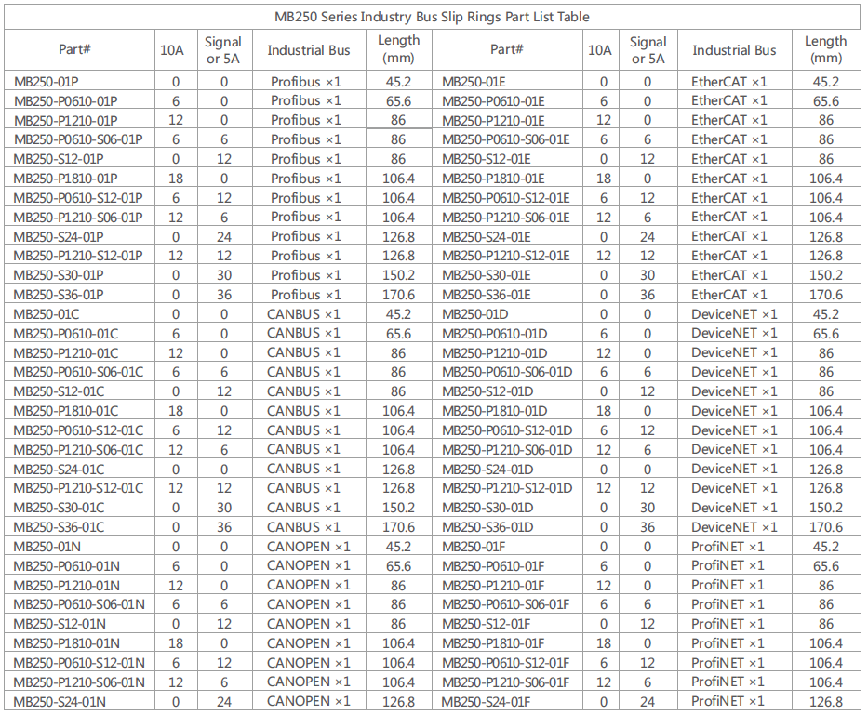Select part number MB250-01N
This screenshot has height=715, width=868.
47,547
